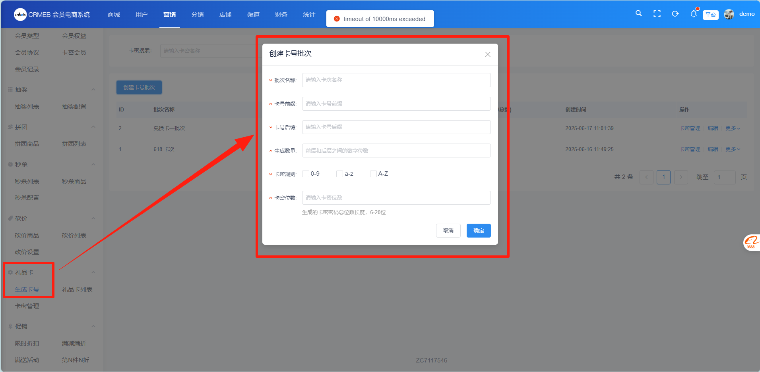Screen dimensions: 760x372
Task: Open 更多 dropdown for 618 卡次 row
Action: point(733,149)
